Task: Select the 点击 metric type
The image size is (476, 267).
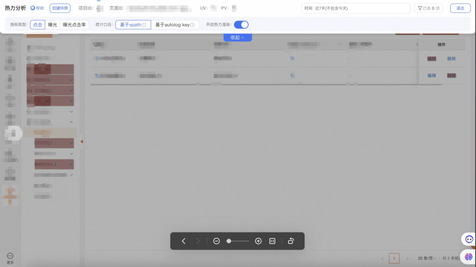Action: tap(37, 25)
